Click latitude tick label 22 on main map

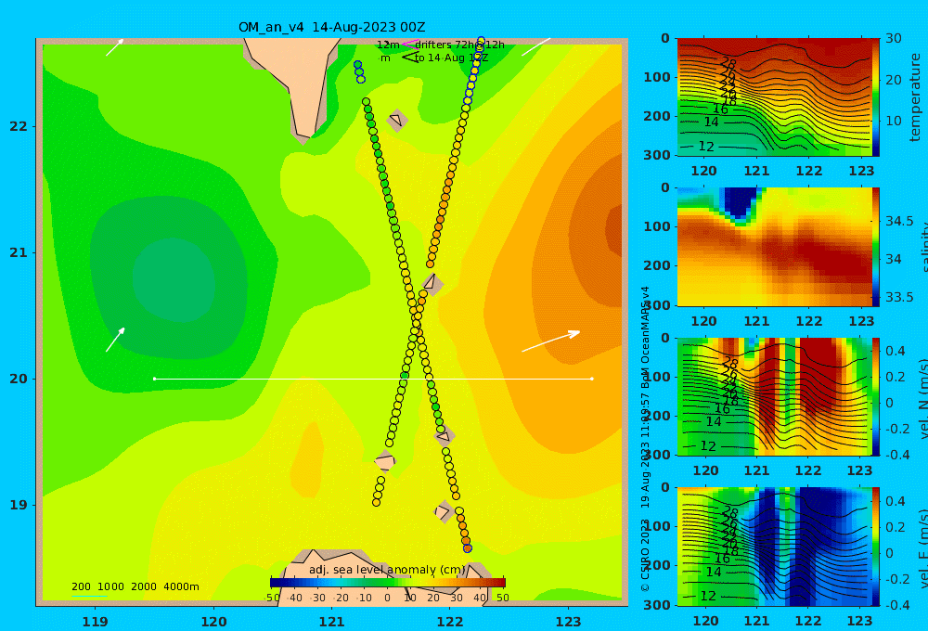[19, 126]
